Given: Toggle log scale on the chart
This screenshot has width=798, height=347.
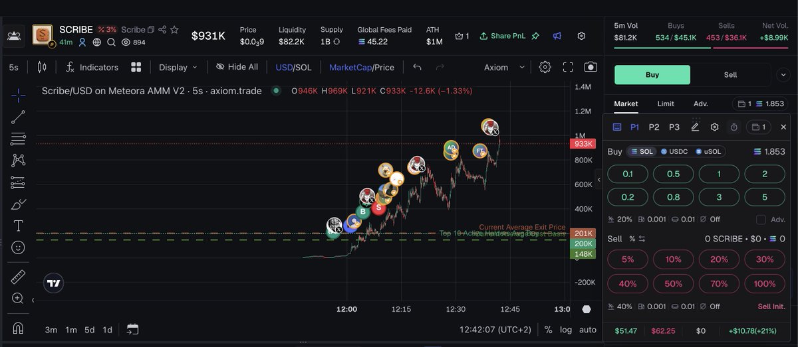Looking at the screenshot, I should (566, 330).
